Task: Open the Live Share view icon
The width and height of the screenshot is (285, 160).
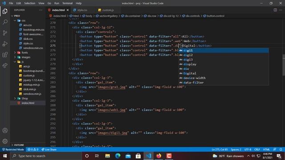Action: pyautogui.click(x=5, y=65)
